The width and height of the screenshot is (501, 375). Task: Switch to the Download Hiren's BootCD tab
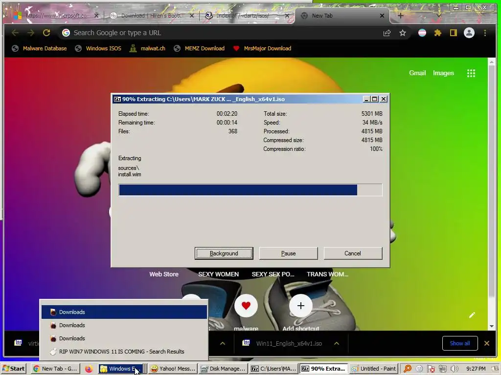pos(152,16)
